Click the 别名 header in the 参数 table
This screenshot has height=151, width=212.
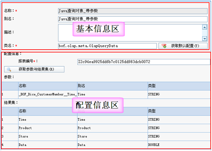pos(112,86)
